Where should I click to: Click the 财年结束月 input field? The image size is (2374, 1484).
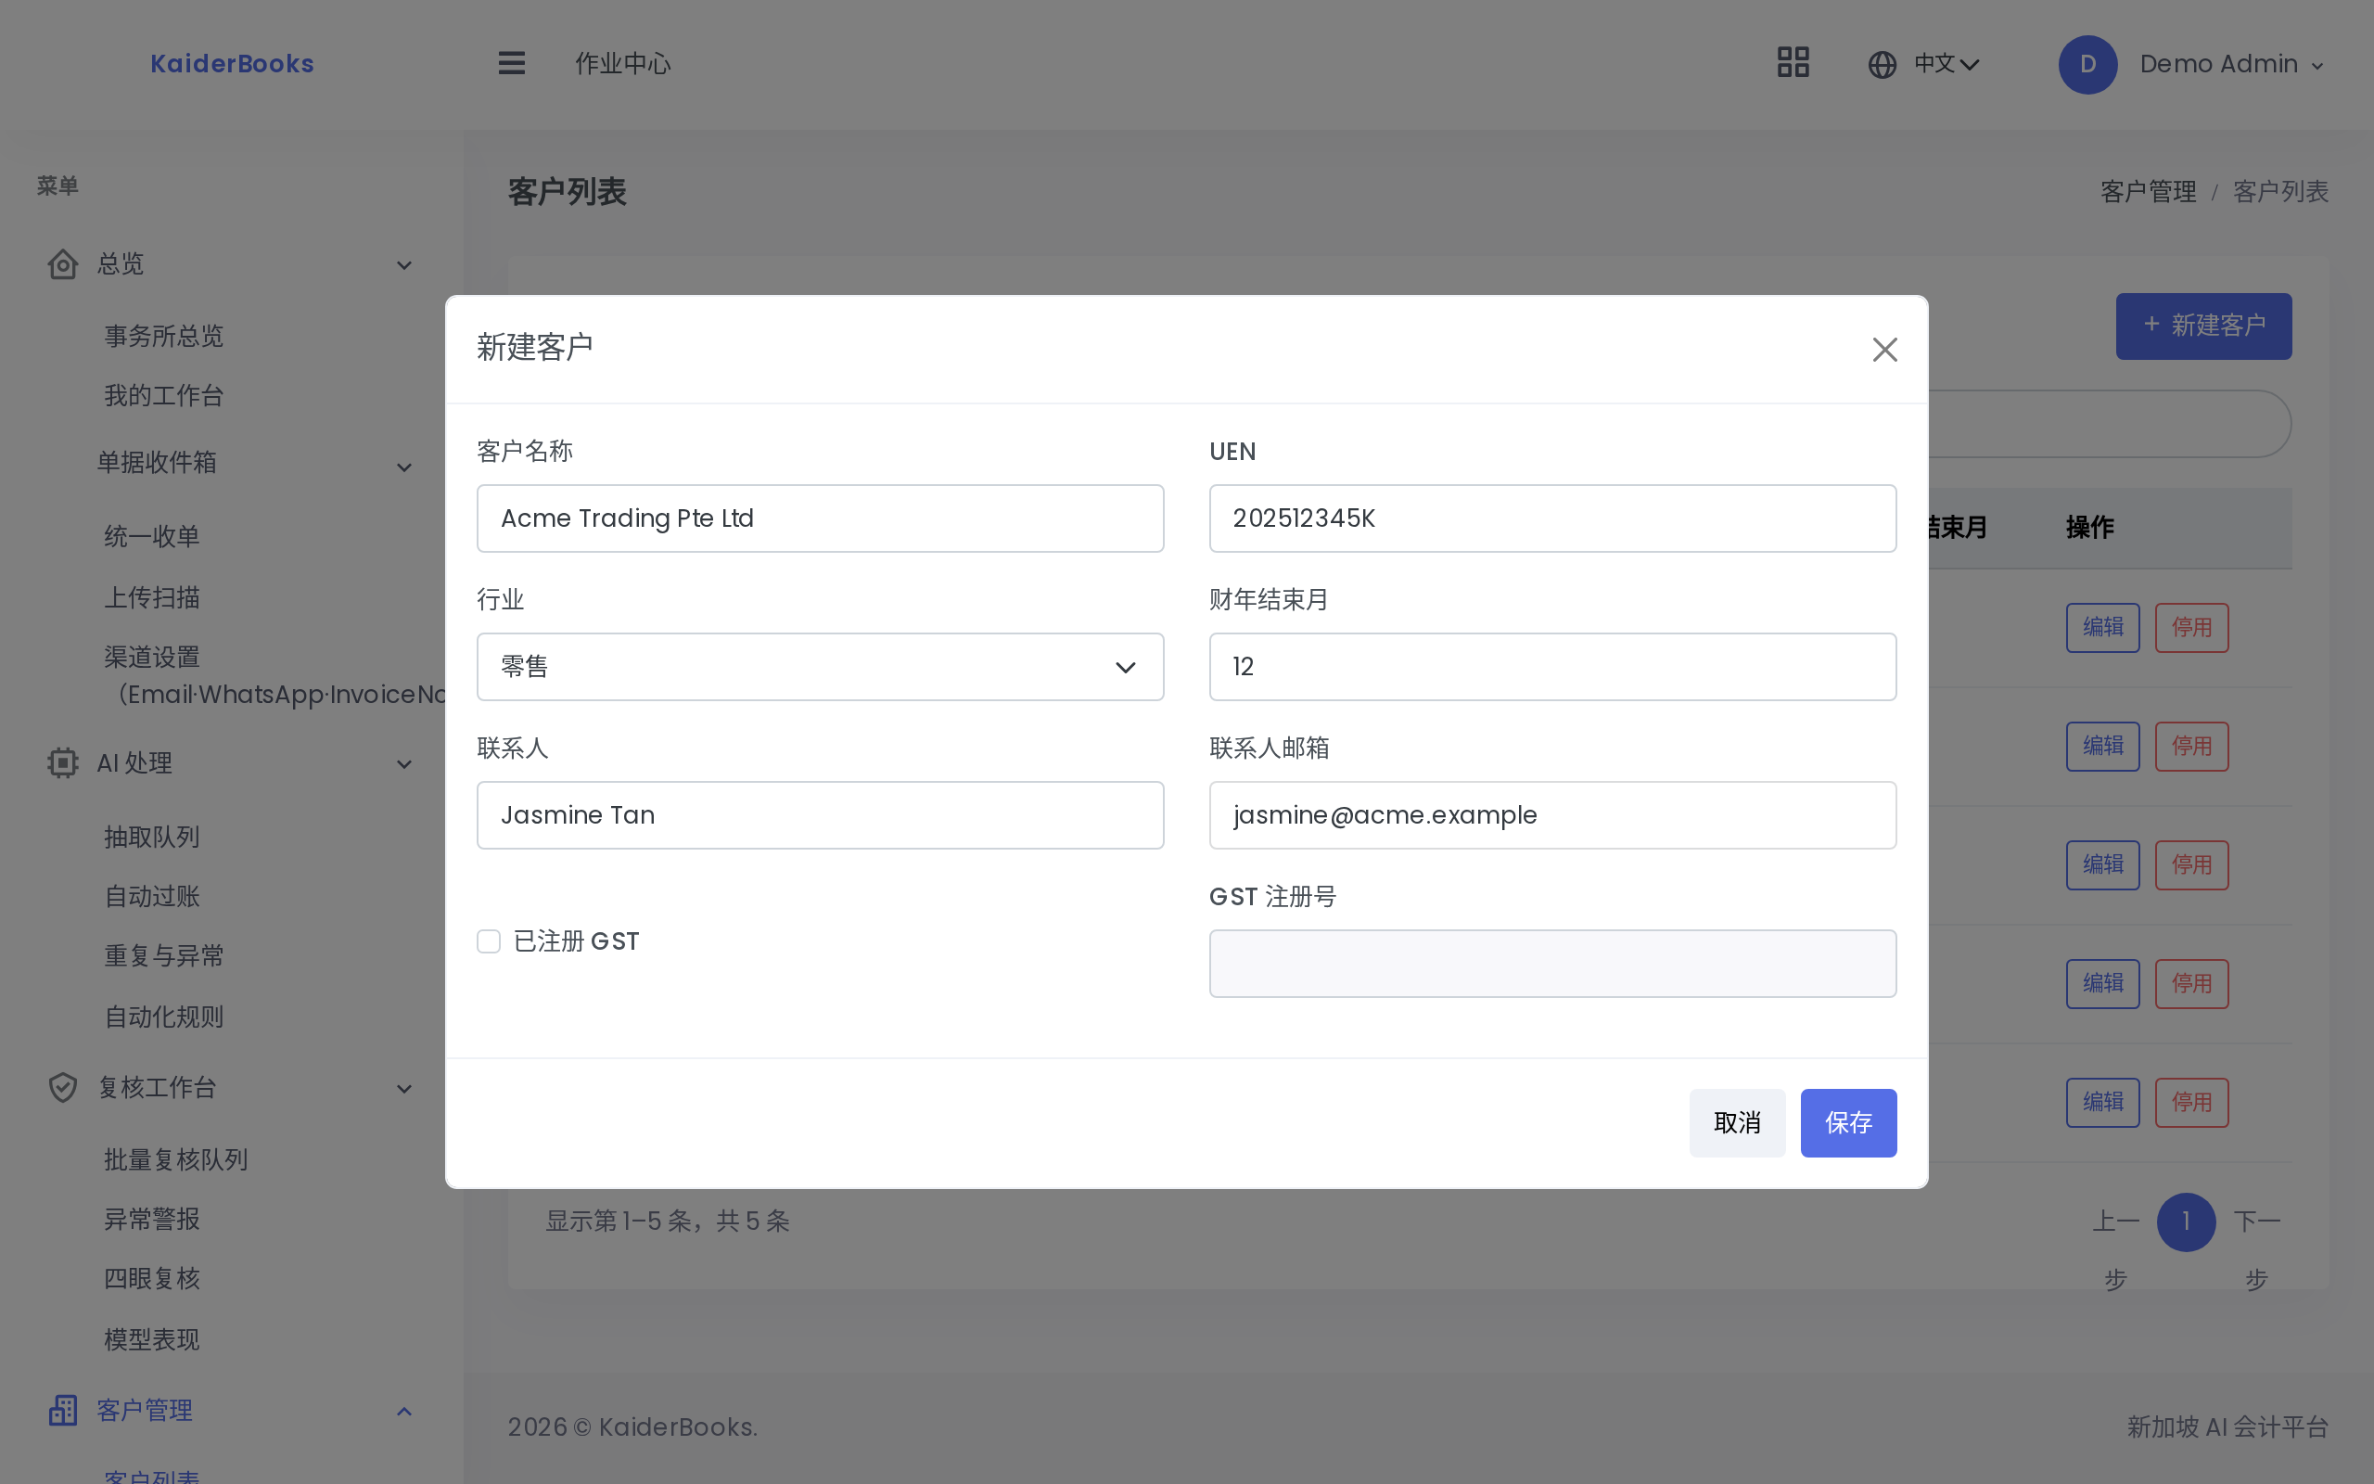tap(1553, 667)
